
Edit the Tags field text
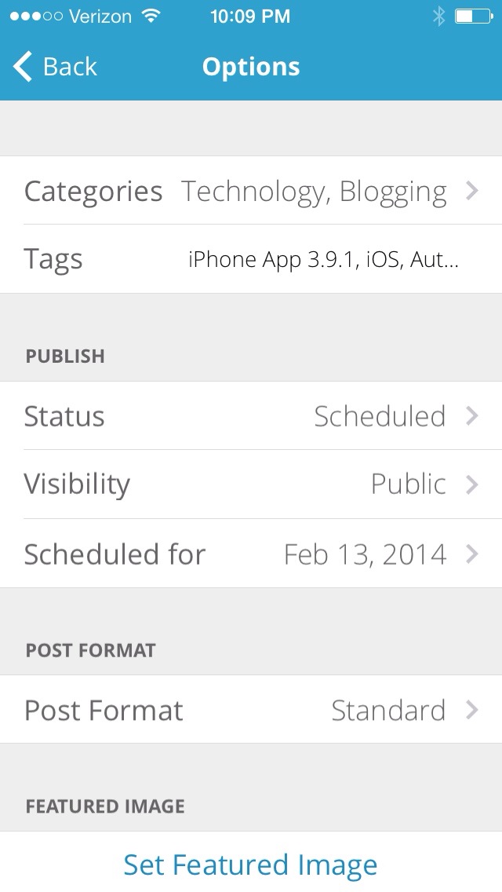(x=322, y=259)
